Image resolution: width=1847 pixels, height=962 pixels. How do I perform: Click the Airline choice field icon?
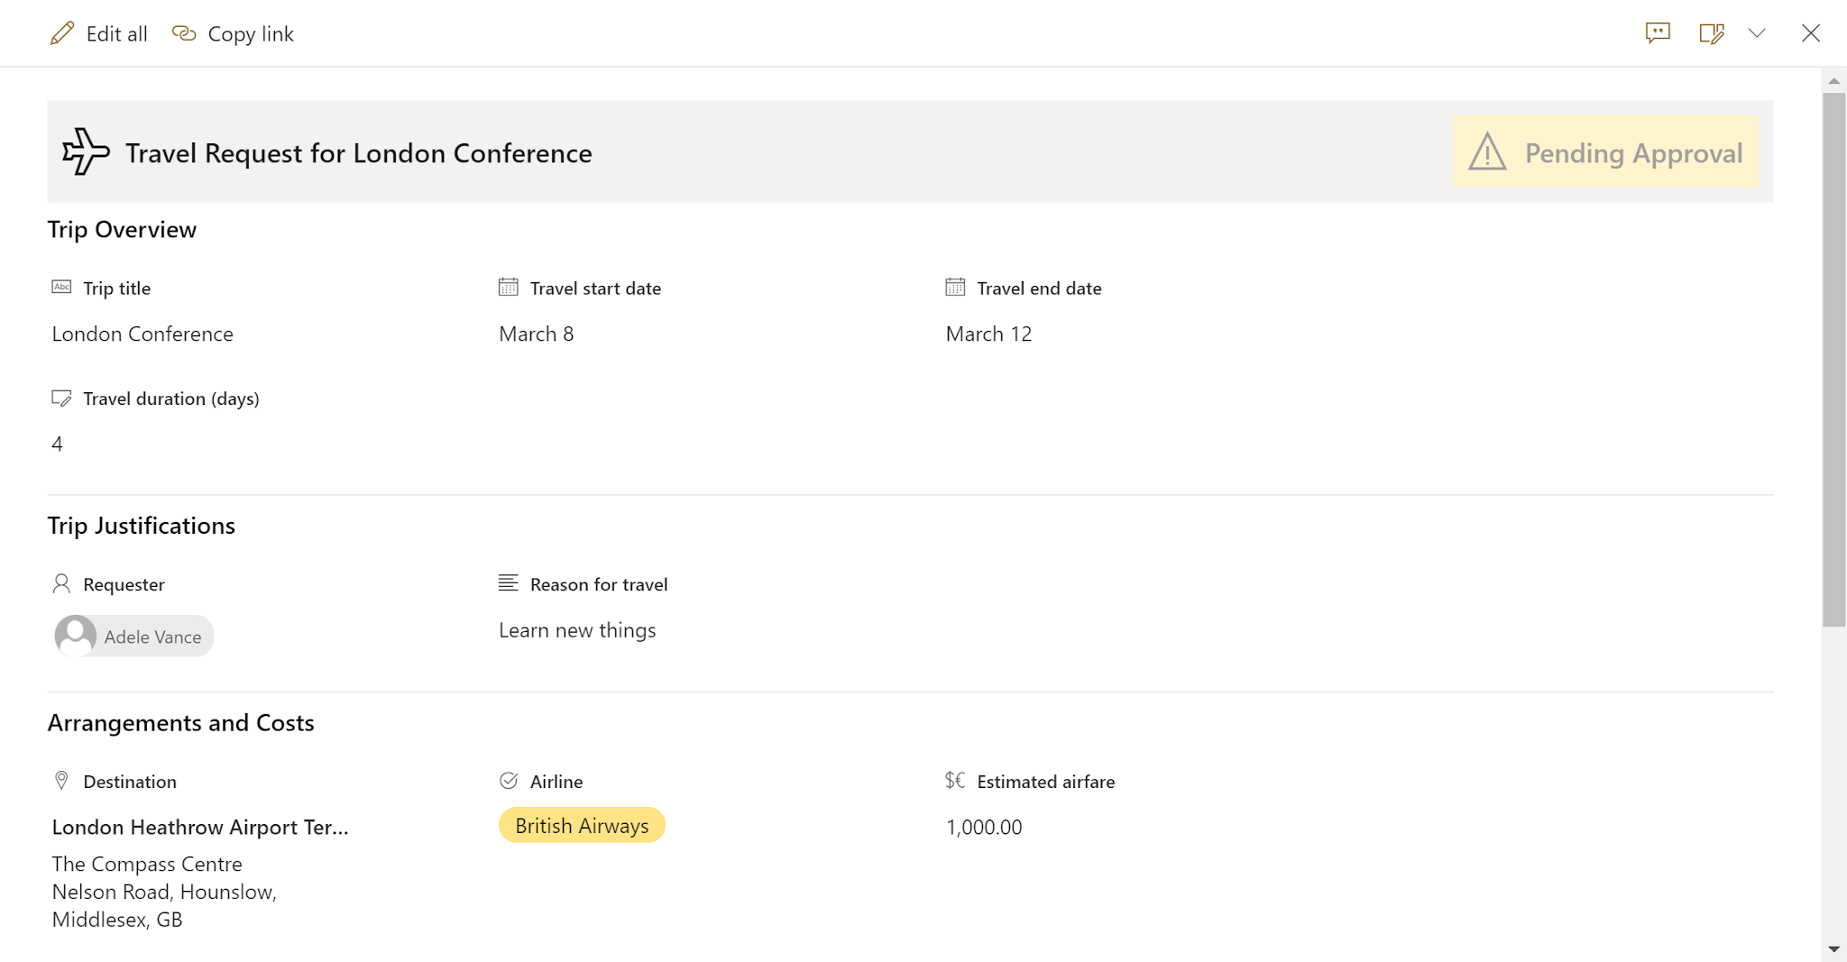click(x=508, y=780)
